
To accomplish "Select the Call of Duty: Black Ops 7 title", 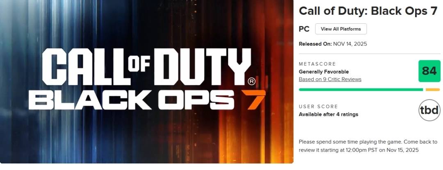I will [368, 11].
